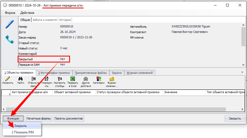Open the Действия menu

point(27,13)
